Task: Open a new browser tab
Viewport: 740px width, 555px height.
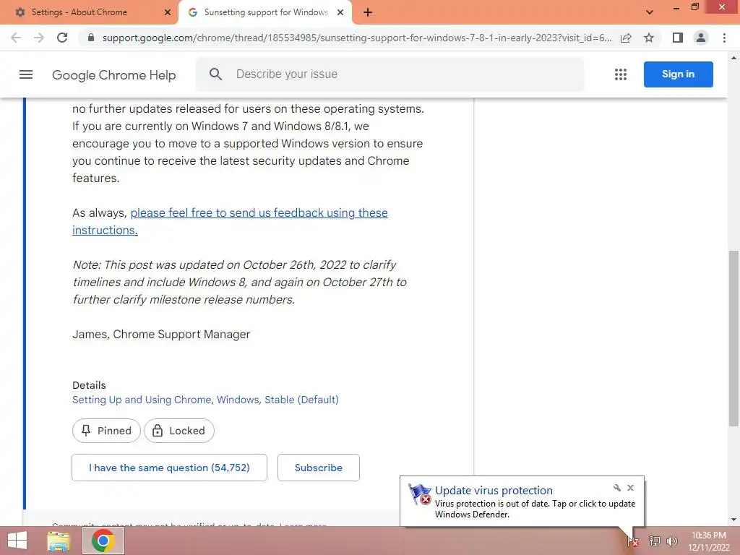Action: coord(368,12)
